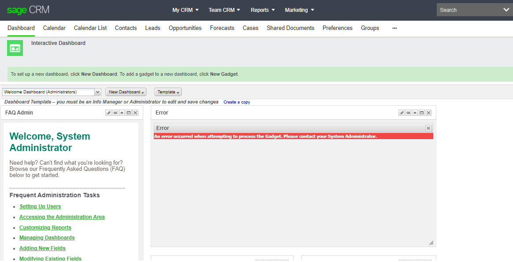Collapse the Error gadget with up arrow
Screen dimensions: 513x262
[415, 113]
